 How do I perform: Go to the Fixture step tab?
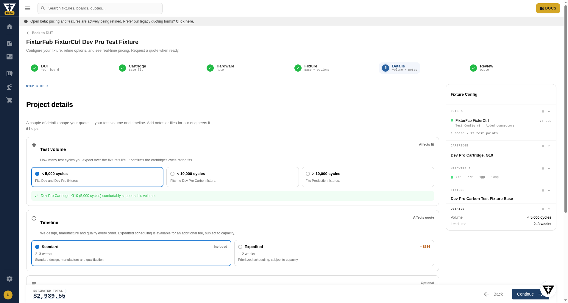pyautogui.click(x=312, y=68)
